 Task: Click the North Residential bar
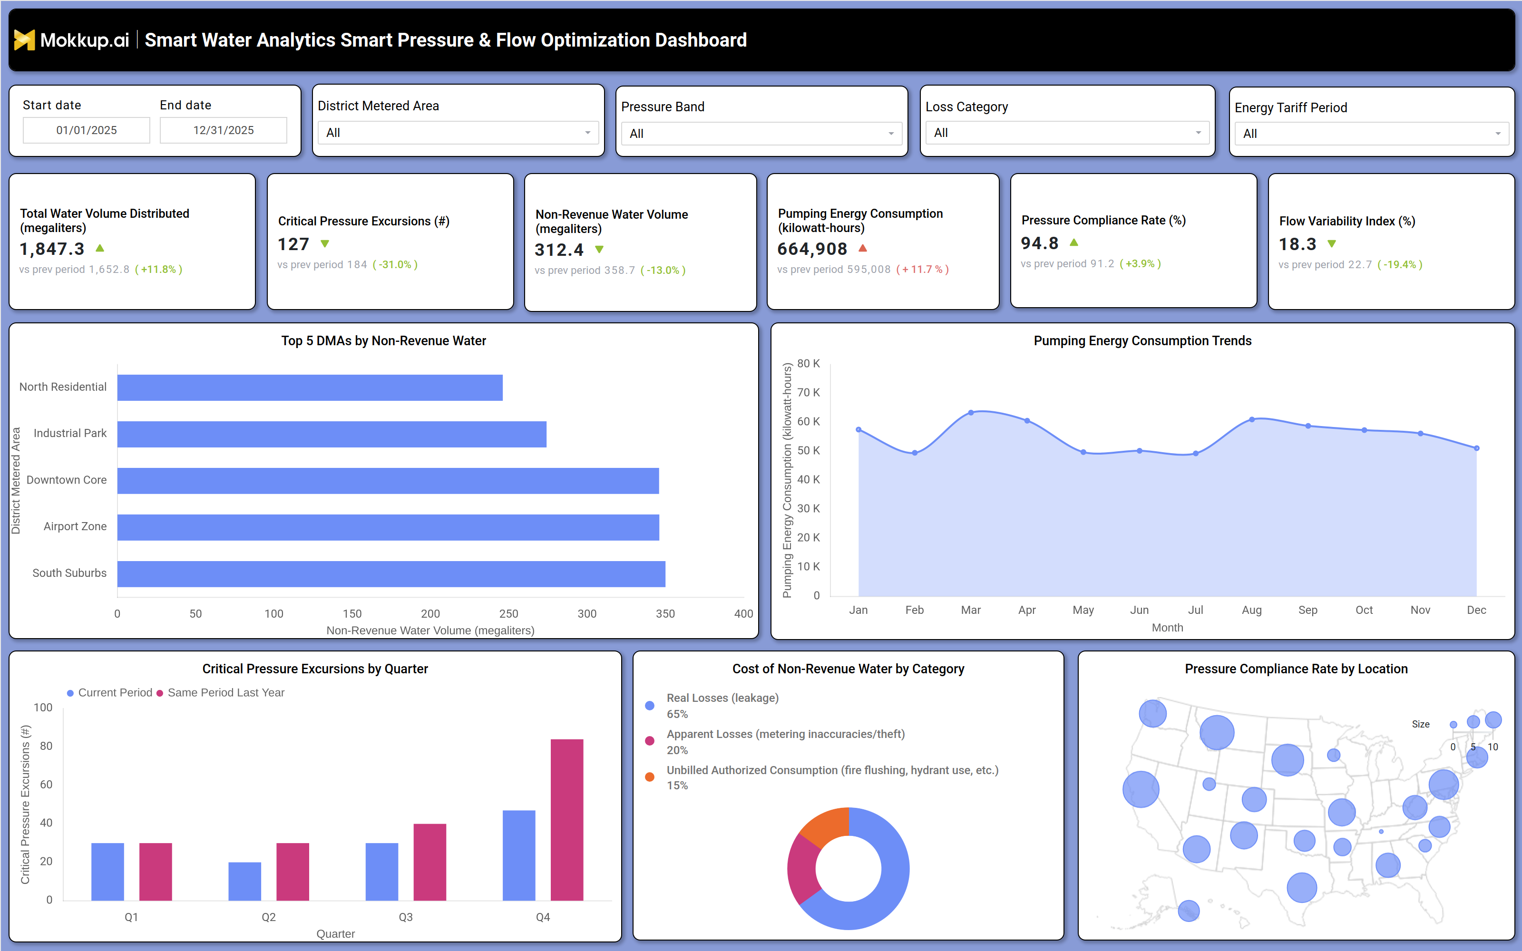pyautogui.click(x=310, y=388)
